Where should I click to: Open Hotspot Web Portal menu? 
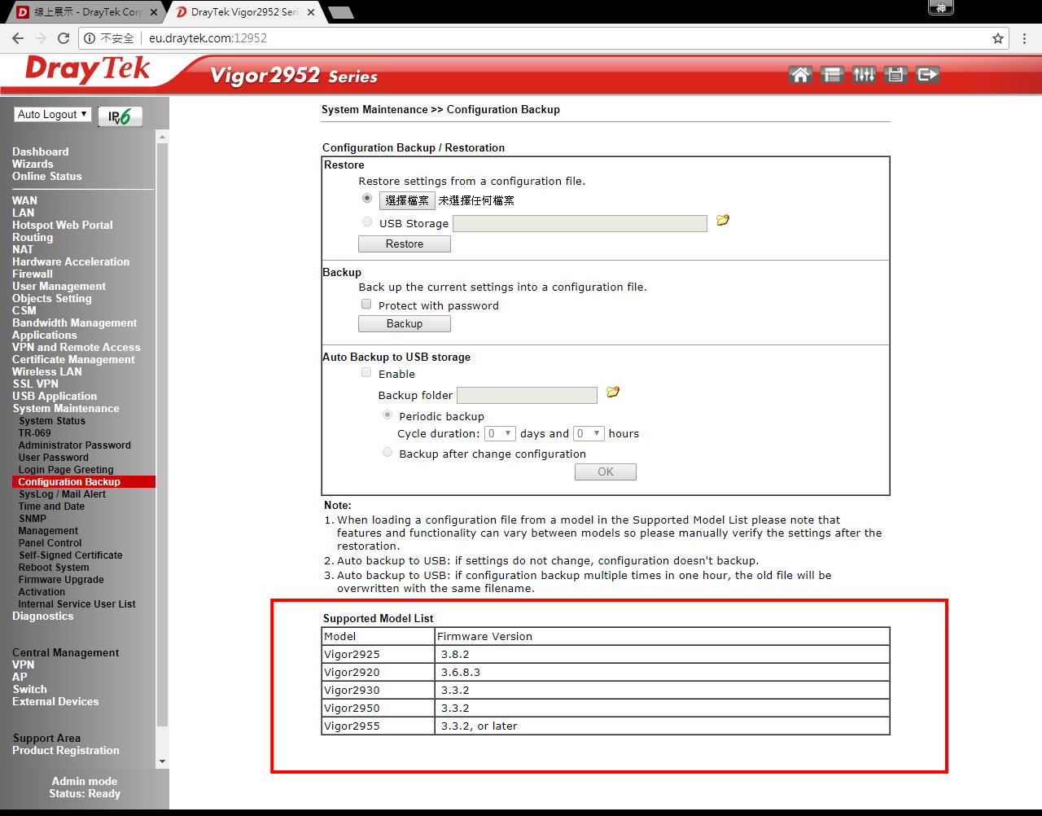[x=63, y=225]
